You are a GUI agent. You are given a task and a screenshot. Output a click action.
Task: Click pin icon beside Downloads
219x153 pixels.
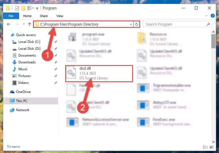pos(56,62)
